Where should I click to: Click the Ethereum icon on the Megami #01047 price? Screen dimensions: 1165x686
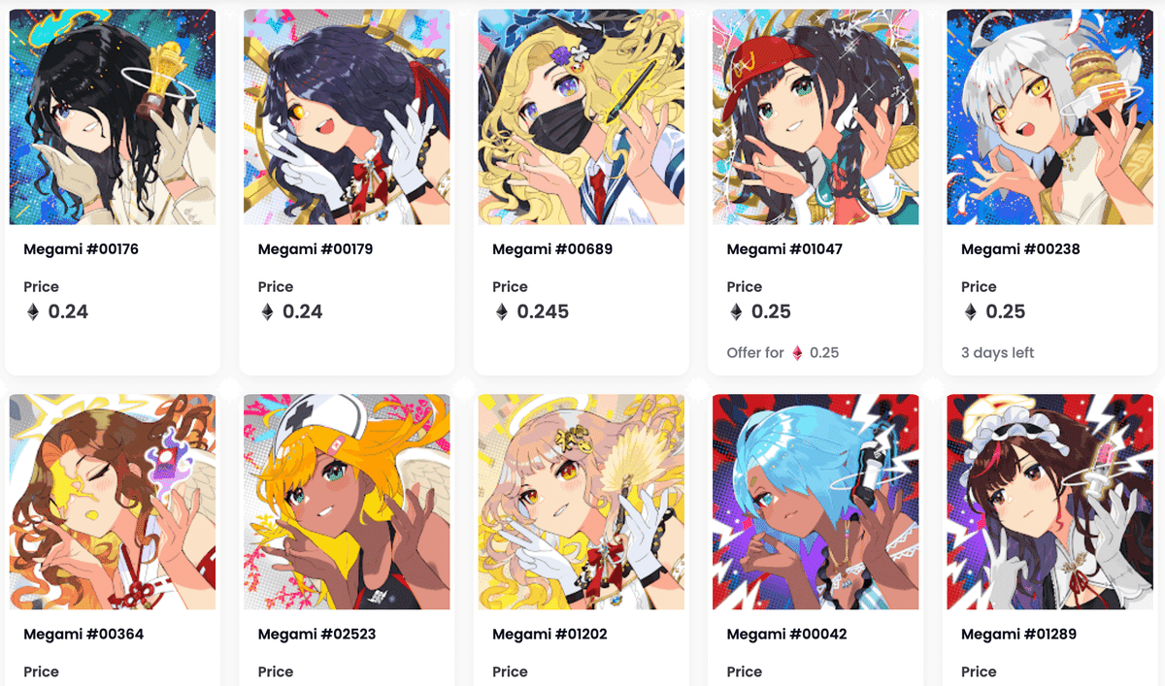pos(736,312)
